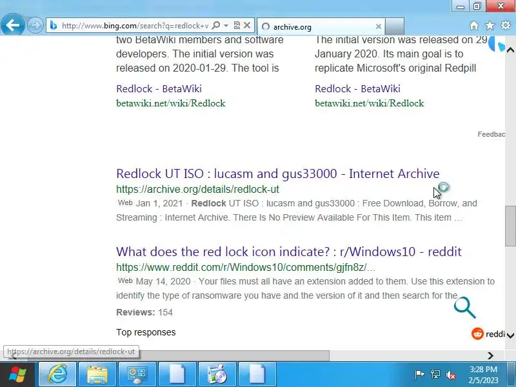This screenshot has width=516, height=387.
Task: Open Action Center flag tray icon
Action: [x=419, y=375]
